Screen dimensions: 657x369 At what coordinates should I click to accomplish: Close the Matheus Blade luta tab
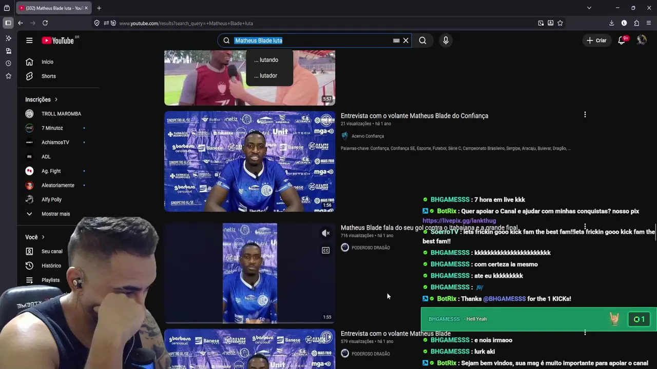tap(86, 8)
